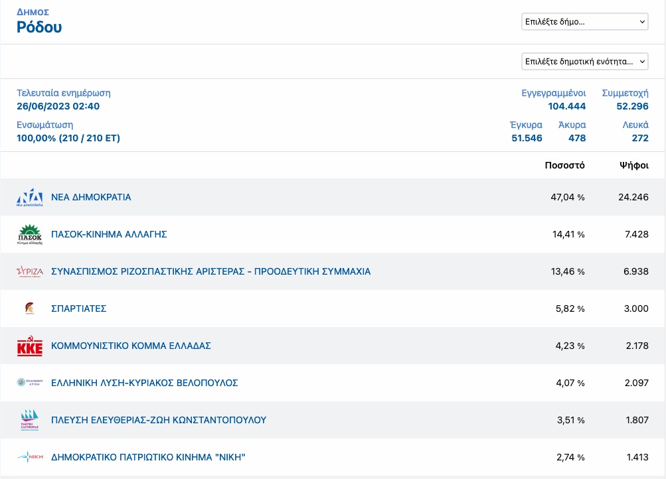Open the ΚΟΜΜΟΥΝΙΣΤΙΚΟ ΚΟΜΜΑ ΕΛΛΑΔΑΣ link
666x479 pixels.
[x=131, y=346]
